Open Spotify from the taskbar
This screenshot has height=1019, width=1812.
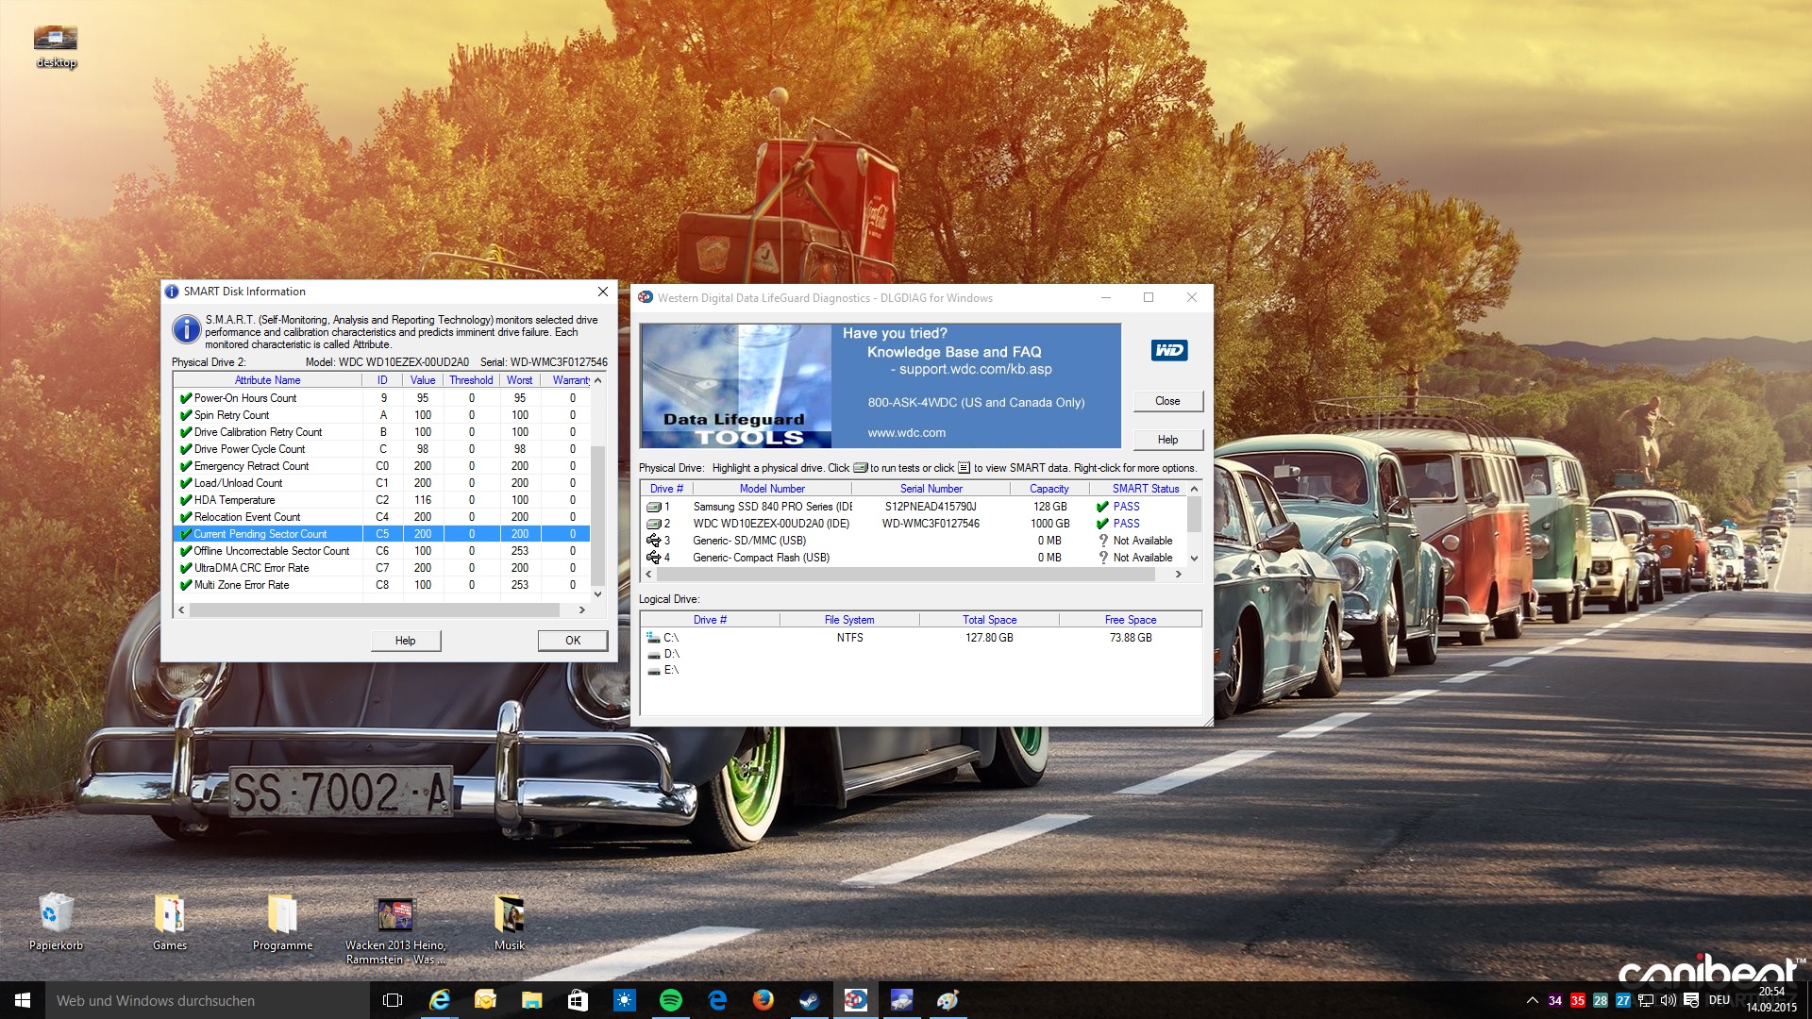(671, 1000)
